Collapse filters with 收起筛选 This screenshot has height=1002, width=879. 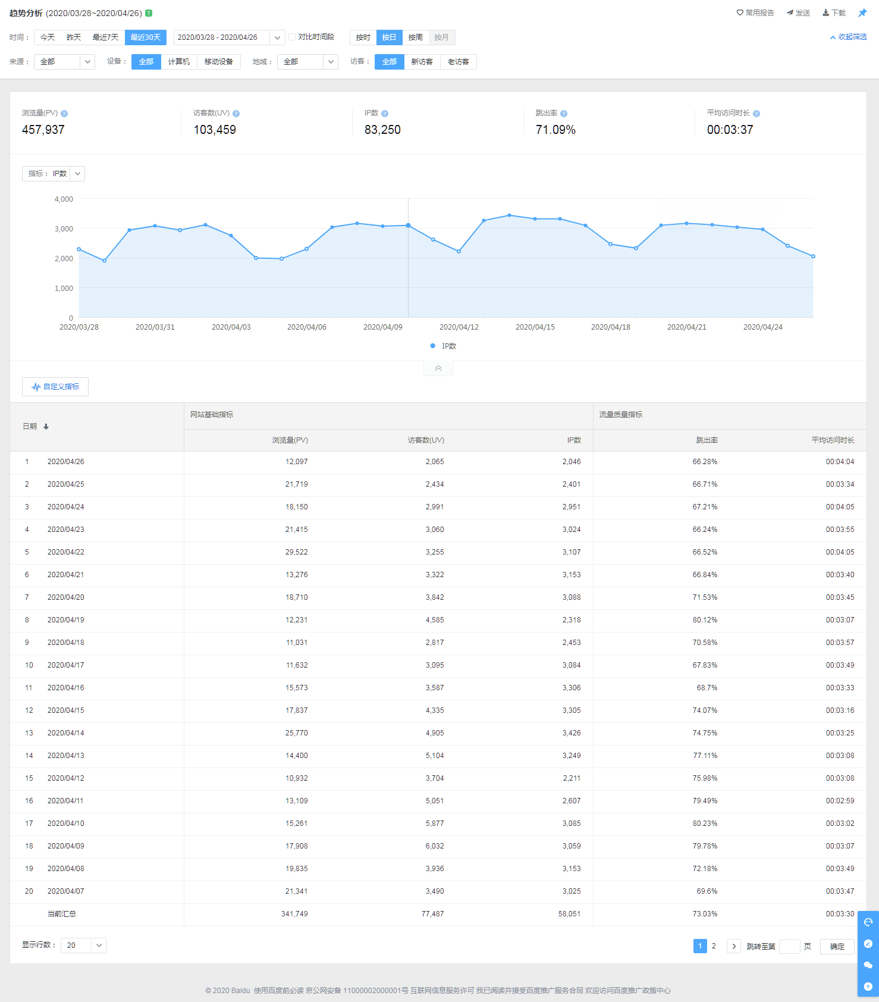[x=849, y=37]
